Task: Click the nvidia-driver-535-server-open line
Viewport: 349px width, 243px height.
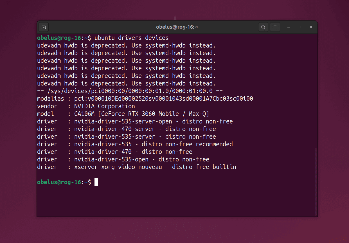Action: (x=135, y=121)
